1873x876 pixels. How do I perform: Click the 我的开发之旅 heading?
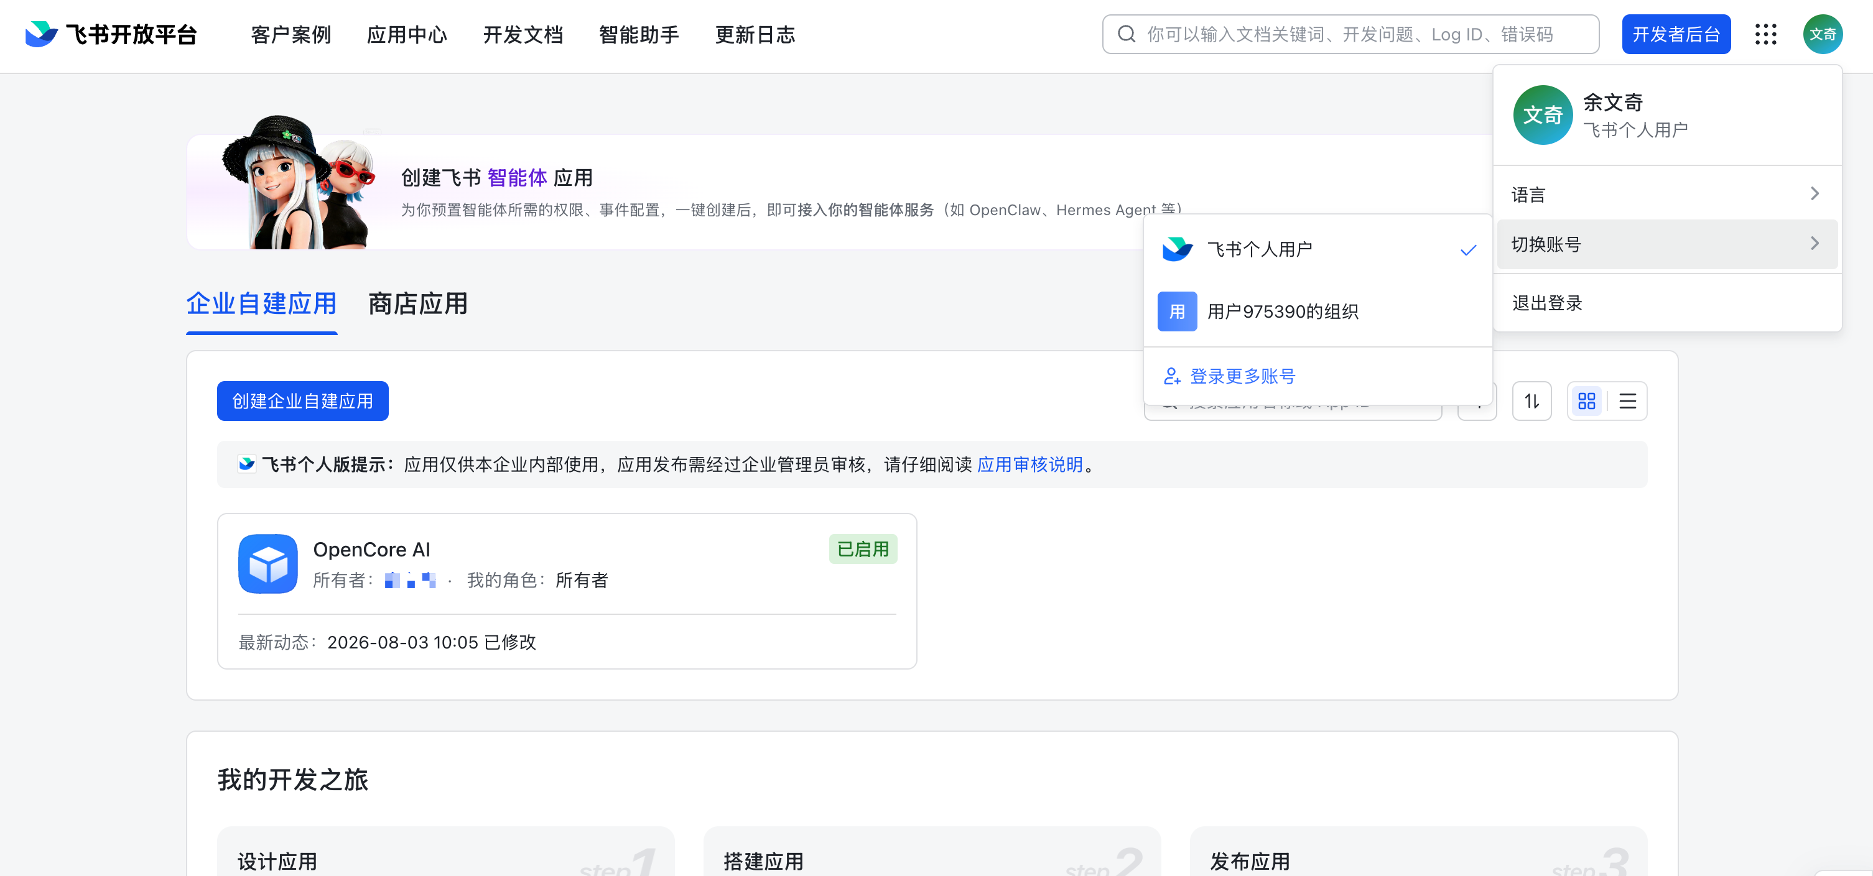[x=292, y=779]
